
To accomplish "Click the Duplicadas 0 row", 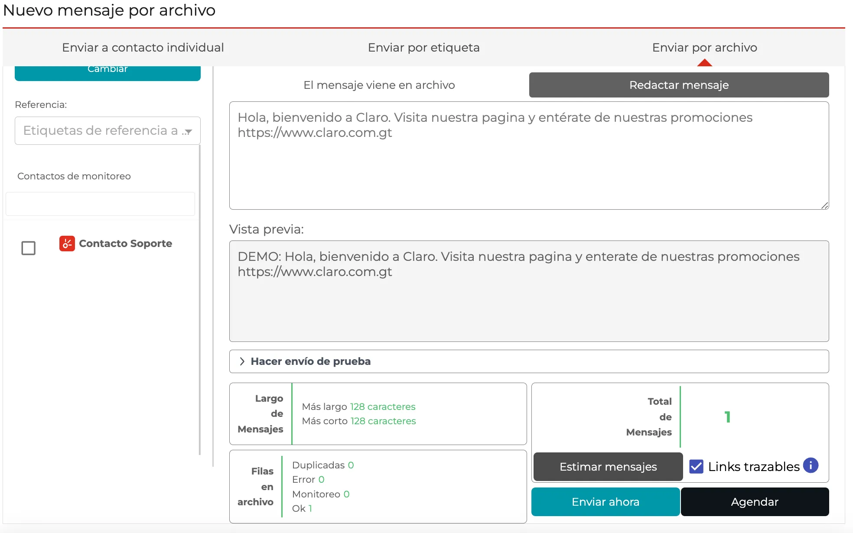I will [x=323, y=465].
